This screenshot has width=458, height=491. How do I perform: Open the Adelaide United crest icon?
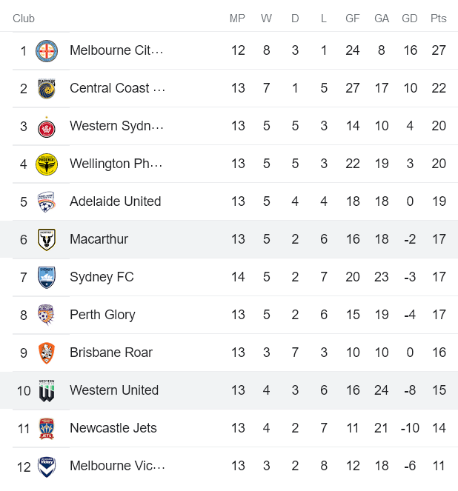[x=47, y=201]
